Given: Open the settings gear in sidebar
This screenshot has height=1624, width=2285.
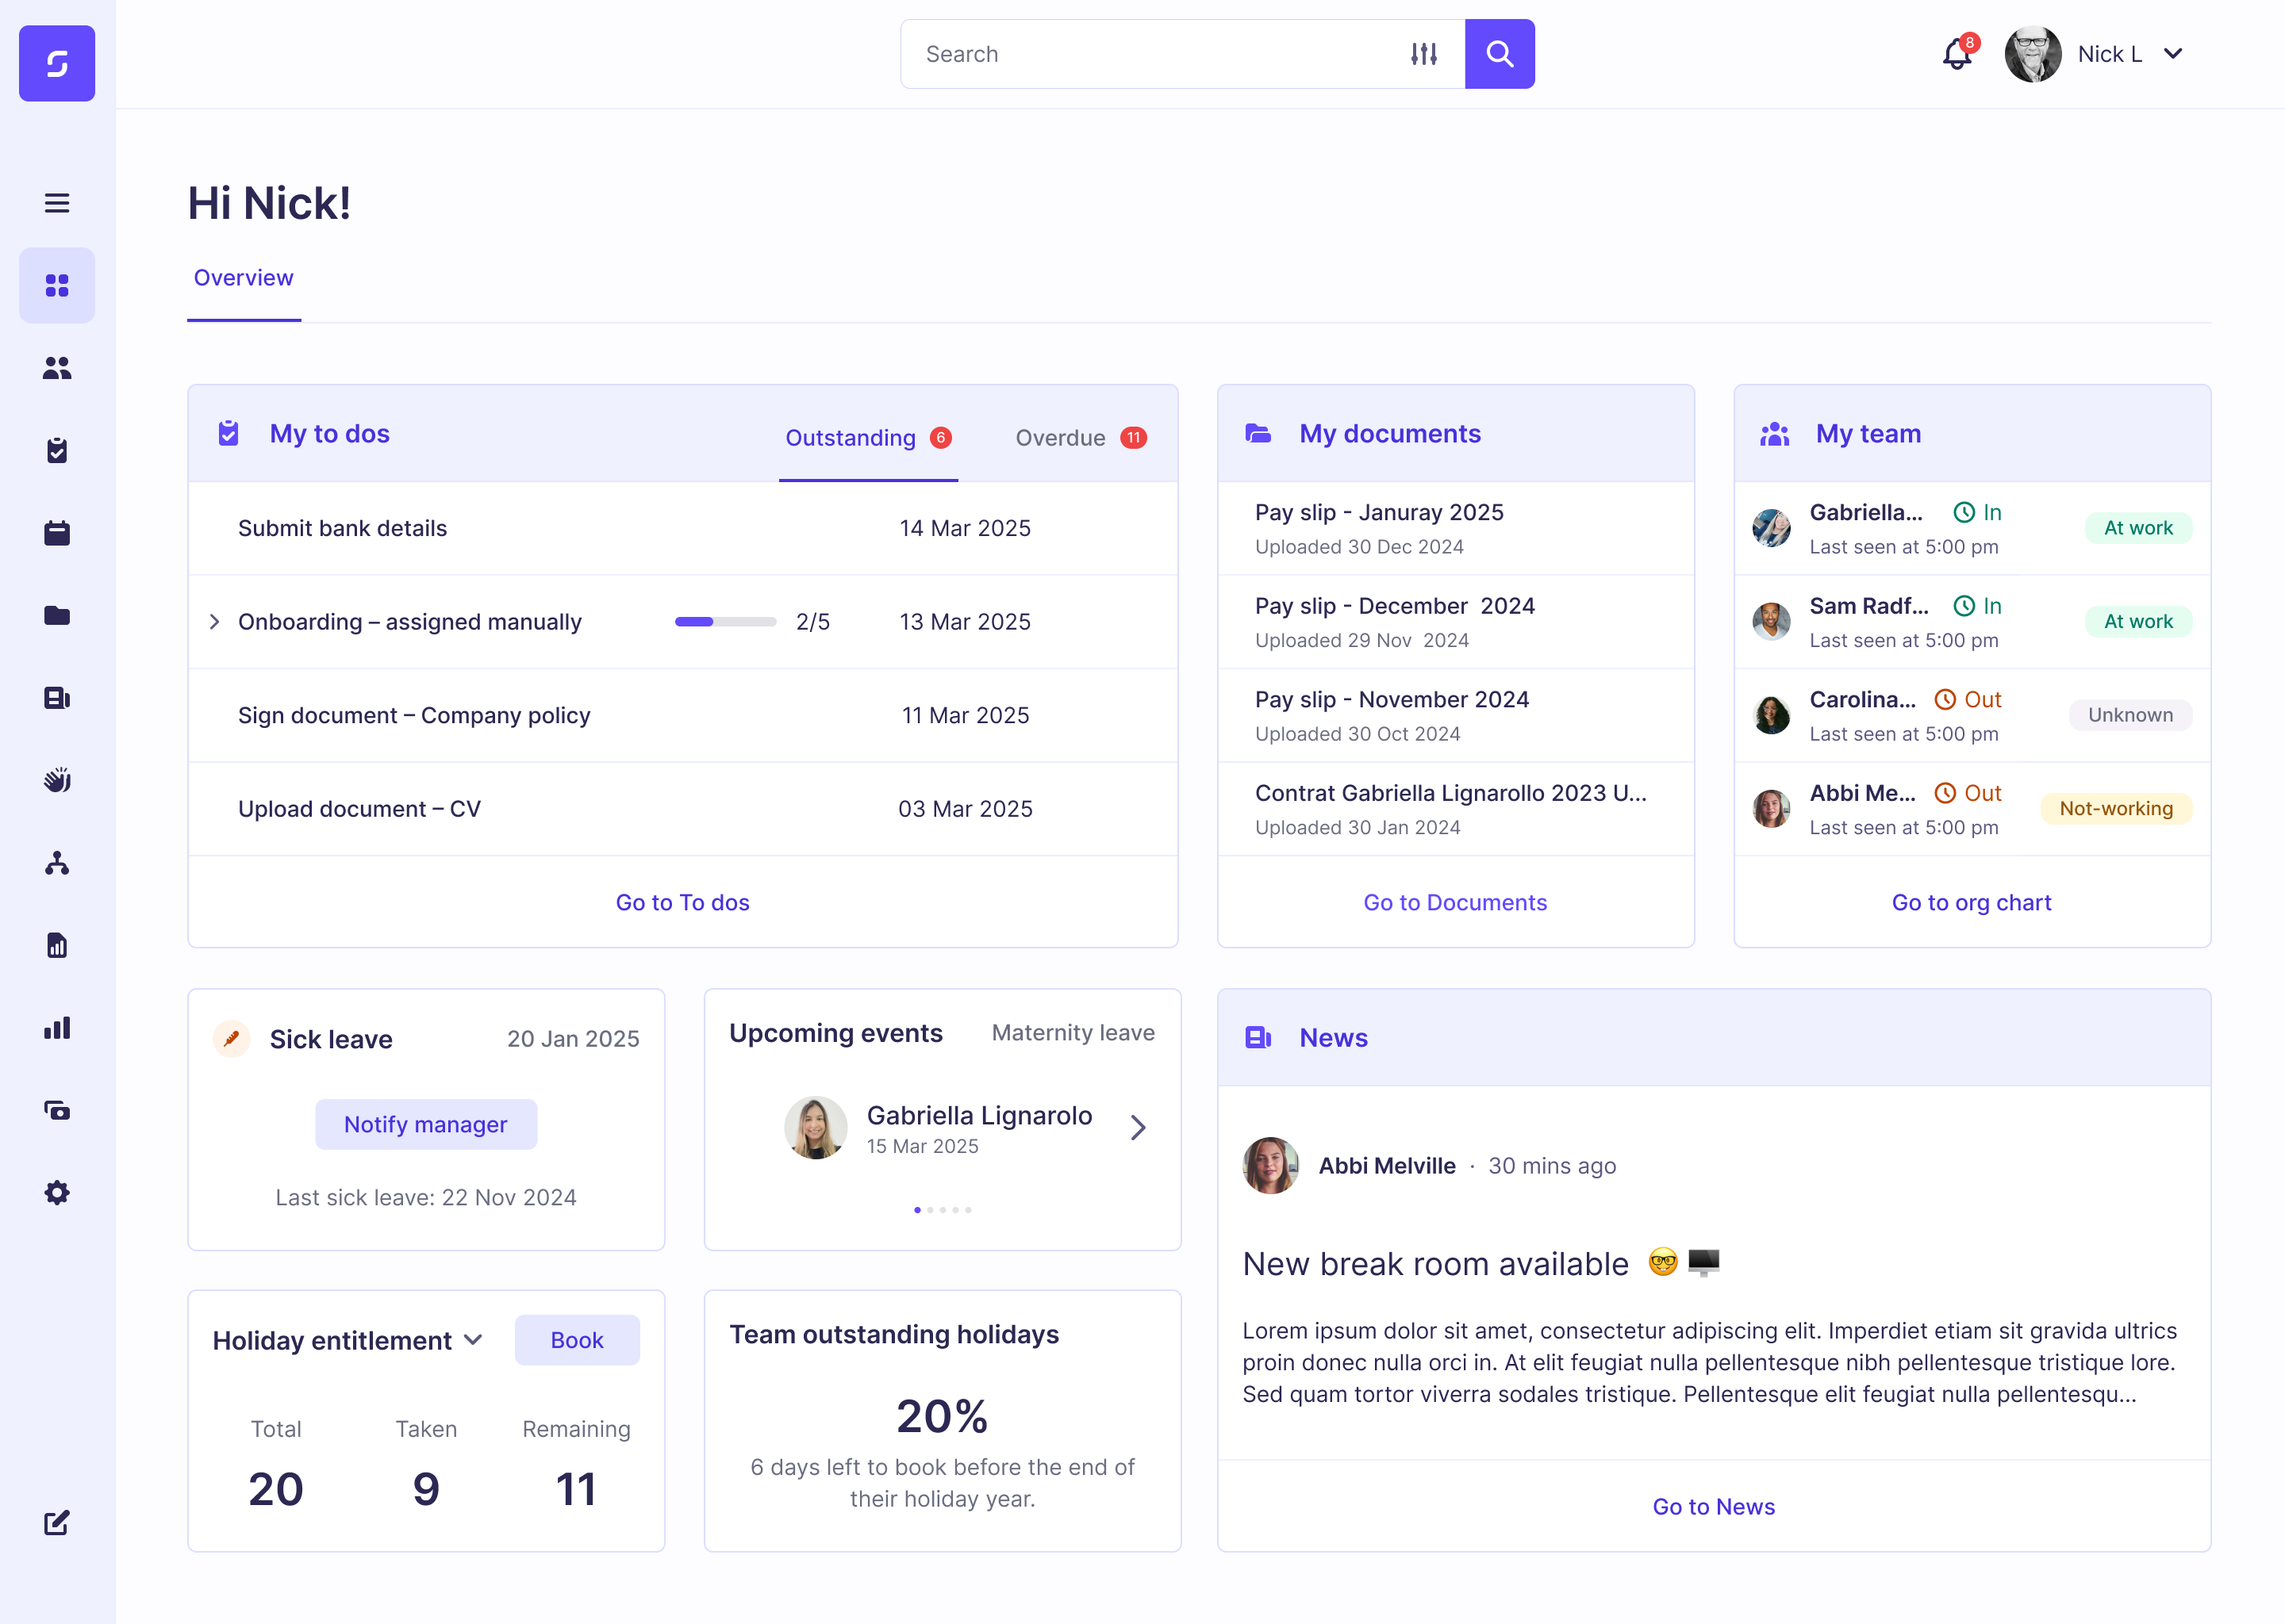Looking at the screenshot, I should tap(57, 1193).
